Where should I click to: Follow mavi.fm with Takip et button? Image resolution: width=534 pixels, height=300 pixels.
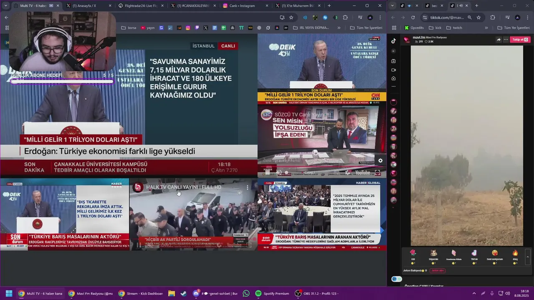click(520, 40)
